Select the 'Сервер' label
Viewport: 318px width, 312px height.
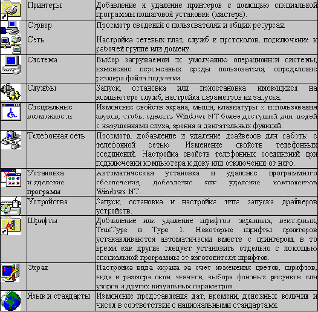coord(39,26)
